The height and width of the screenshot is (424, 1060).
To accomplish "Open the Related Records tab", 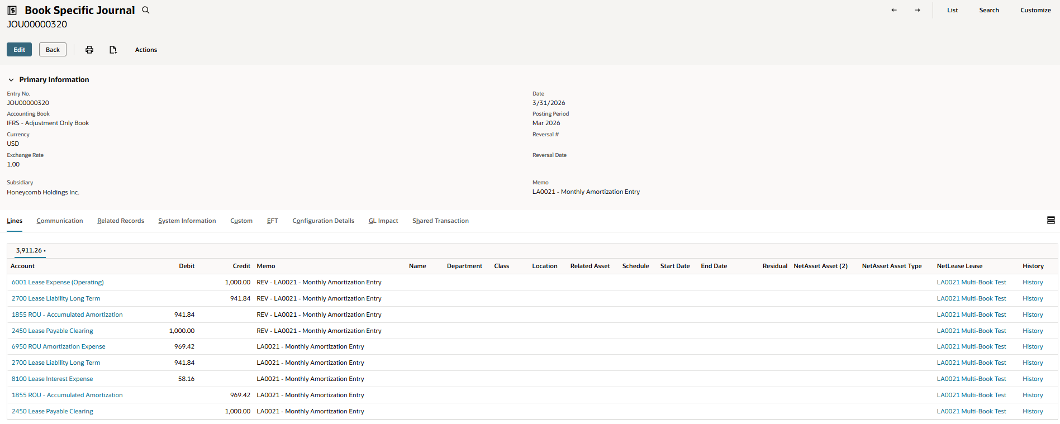I will pos(121,221).
